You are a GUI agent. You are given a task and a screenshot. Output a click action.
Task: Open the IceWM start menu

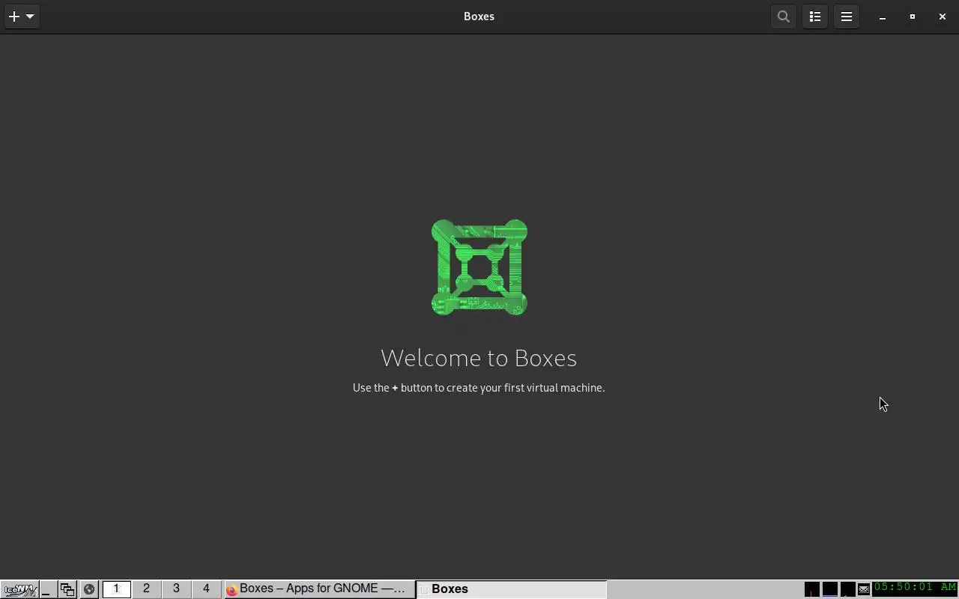point(19,589)
